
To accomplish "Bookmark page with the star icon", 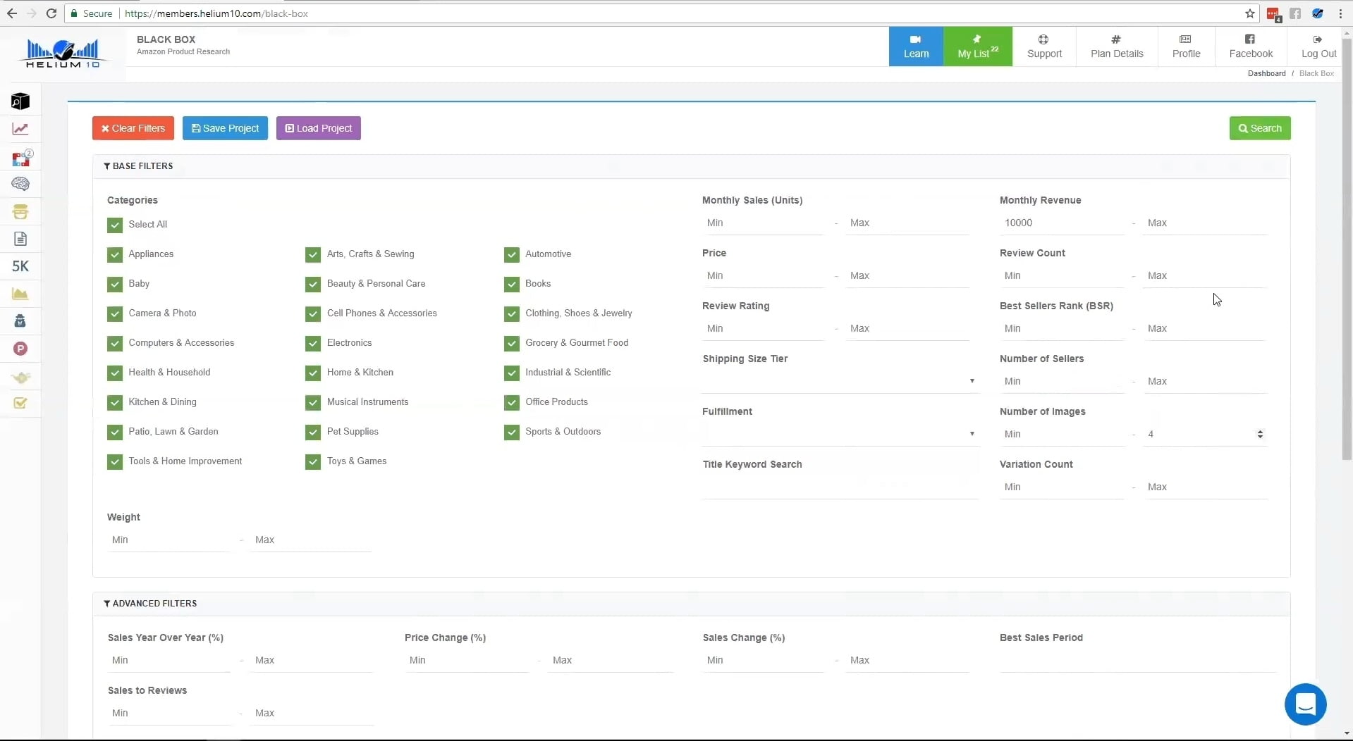I will 1250,13.
